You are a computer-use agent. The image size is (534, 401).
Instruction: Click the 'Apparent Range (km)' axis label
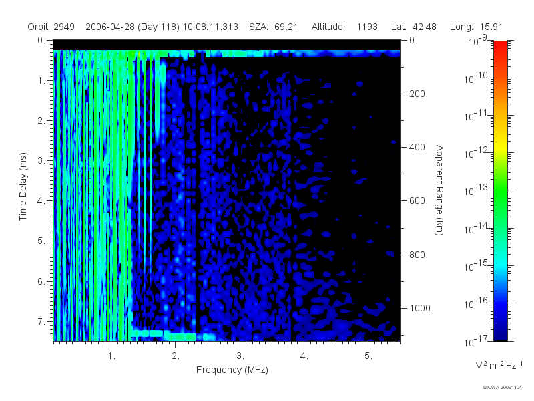[439, 190]
